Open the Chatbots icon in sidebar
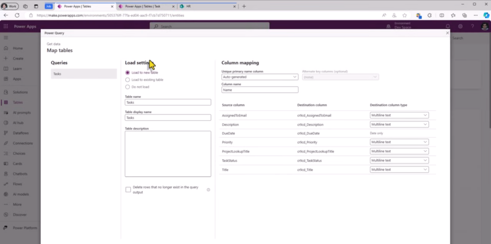The height and width of the screenshot is (244, 491). 6,174
